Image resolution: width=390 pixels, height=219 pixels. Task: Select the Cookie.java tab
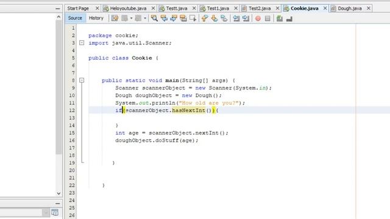pyautogui.click(x=305, y=9)
